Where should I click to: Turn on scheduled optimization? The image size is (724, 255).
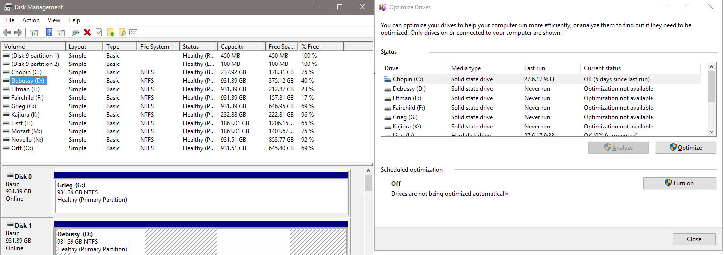pyautogui.click(x=679, y=183)
